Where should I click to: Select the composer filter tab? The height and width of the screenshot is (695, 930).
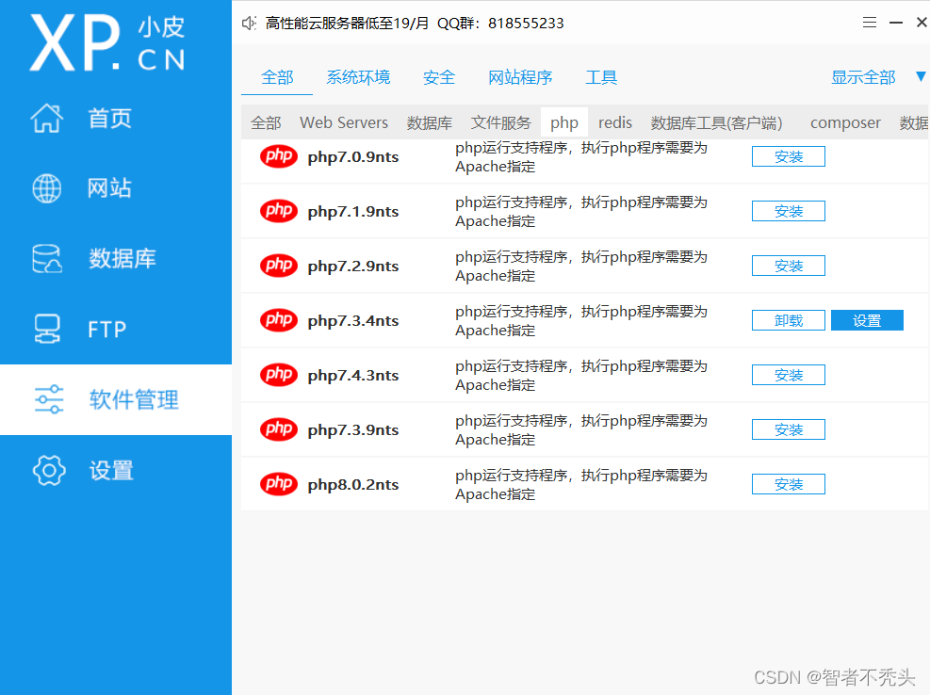coord(845,122)
